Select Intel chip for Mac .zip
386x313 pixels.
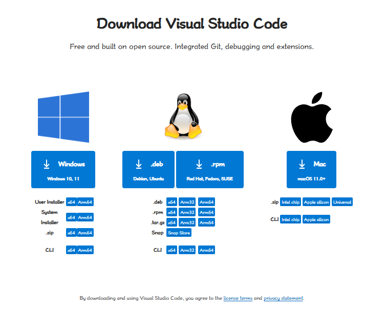(290, 202)
